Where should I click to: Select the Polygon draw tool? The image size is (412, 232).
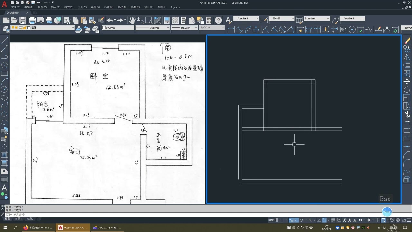(4, 65)
